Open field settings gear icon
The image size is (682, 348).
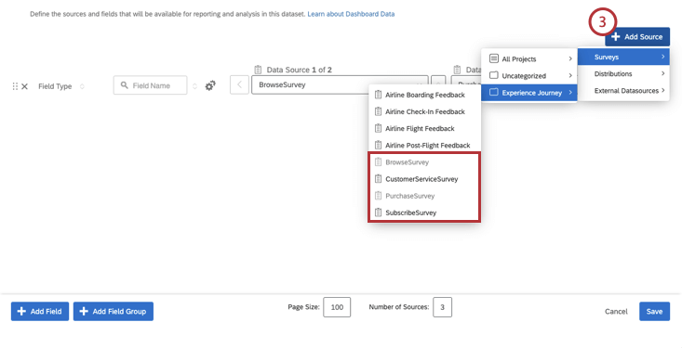click(210, 85)
